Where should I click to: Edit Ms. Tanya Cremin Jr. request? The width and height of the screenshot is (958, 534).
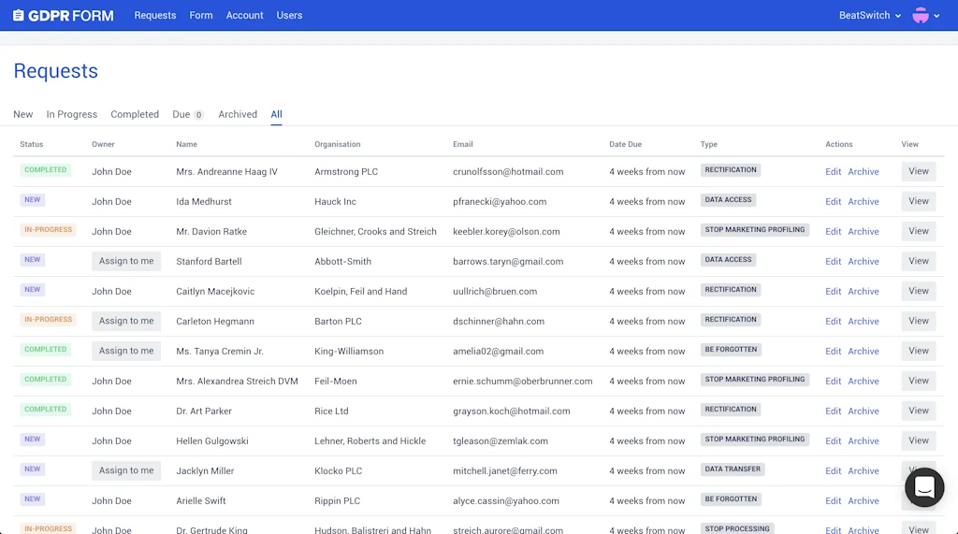(x=833, y=352)
